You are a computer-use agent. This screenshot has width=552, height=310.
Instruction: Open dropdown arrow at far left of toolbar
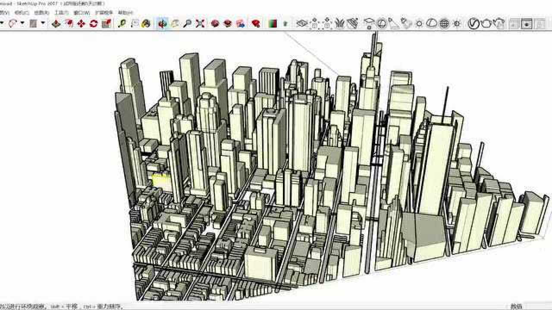coord(2,24)
